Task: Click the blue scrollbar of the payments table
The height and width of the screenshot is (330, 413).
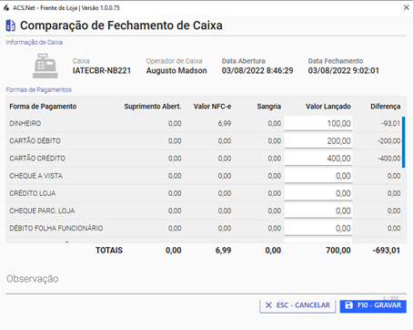Action: 404,142
